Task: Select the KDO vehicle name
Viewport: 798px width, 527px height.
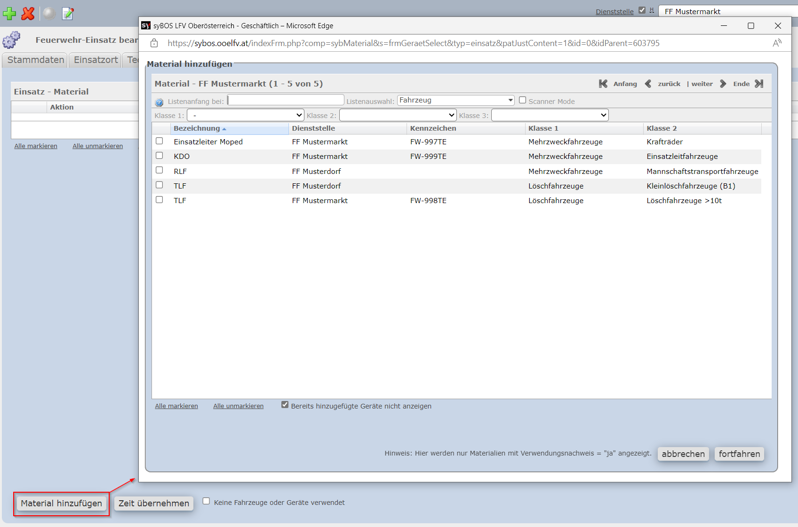Action: coord(182,157)
